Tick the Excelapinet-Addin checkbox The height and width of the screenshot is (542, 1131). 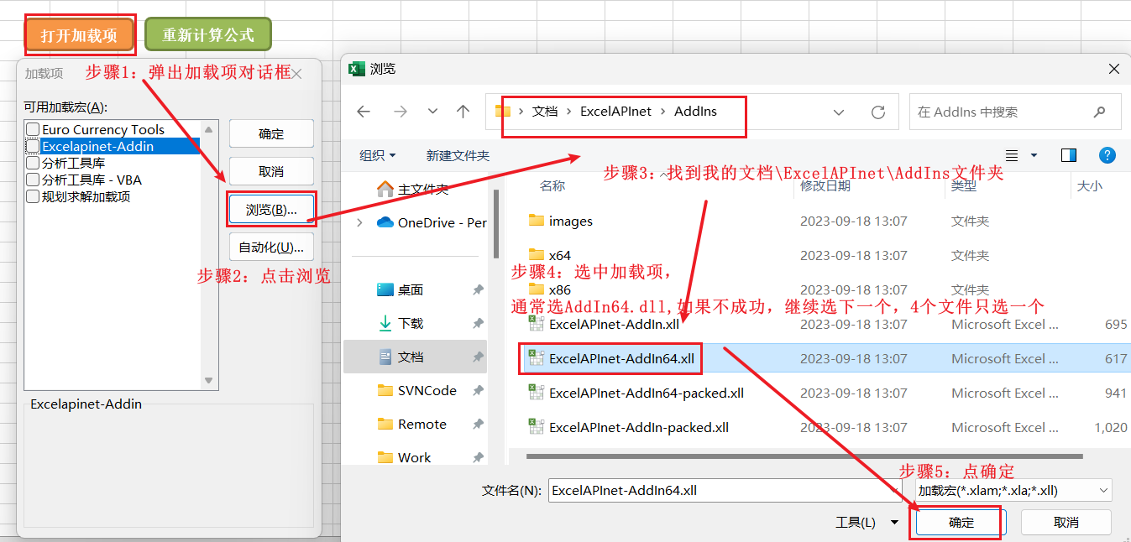(x=34, y=146)
